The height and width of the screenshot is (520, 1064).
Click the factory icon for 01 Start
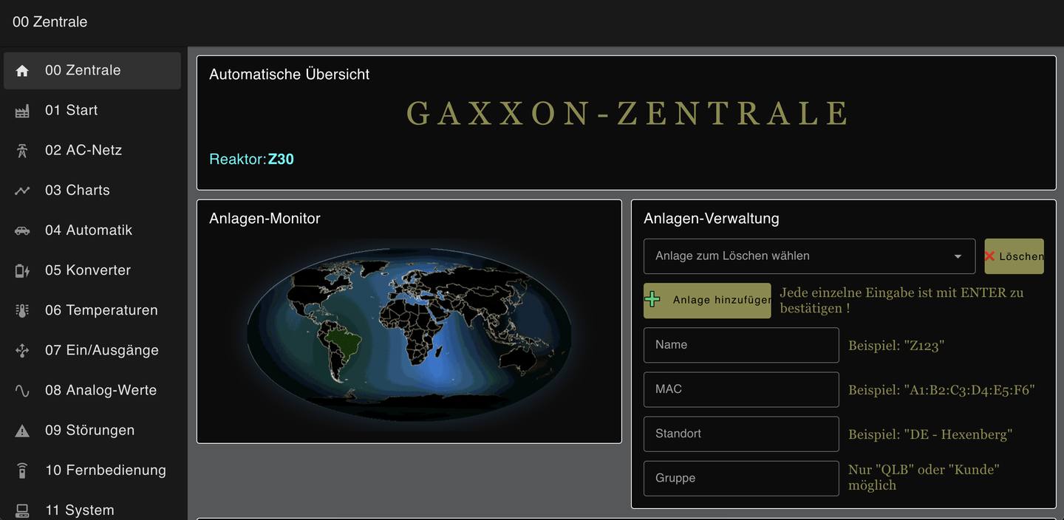[22, 111]
